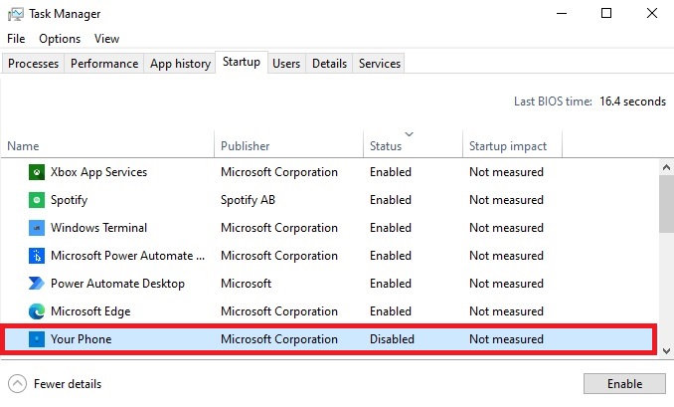Select the Microsoft Edge icon
Viewport: 674px width, 407px height.
37,311
